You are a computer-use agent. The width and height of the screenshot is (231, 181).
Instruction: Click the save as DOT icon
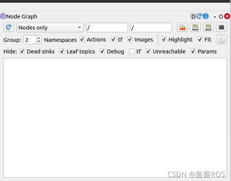[x=195, y=28]
